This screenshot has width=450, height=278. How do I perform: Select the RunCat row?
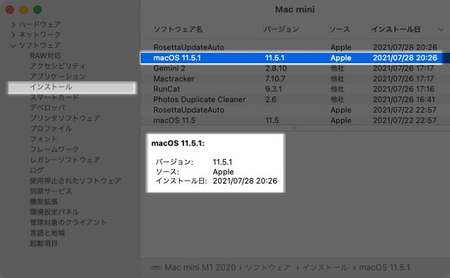click(x=295, y=89)
